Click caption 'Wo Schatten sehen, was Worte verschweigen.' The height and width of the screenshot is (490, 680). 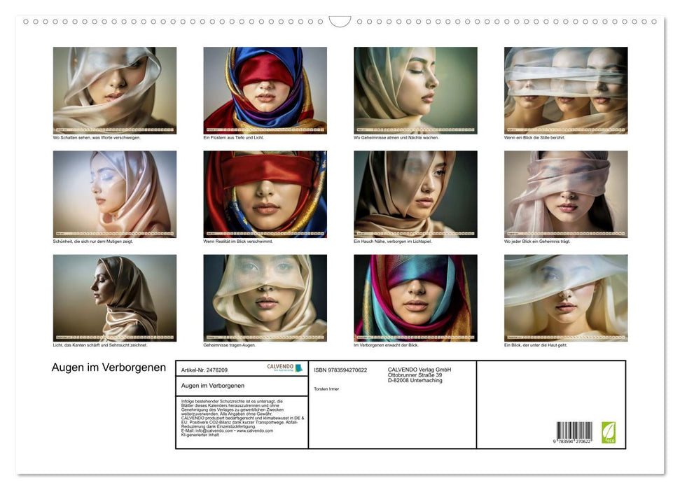click(97, 137)
